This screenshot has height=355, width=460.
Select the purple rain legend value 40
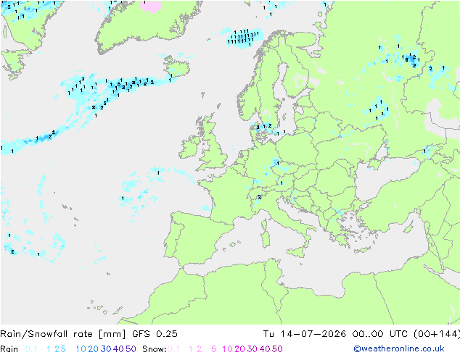[x=118, y=349]
